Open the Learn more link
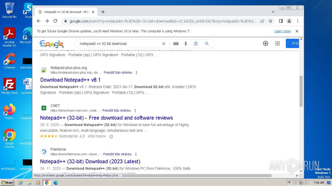332x186 pixels. (x=282, y=31)
